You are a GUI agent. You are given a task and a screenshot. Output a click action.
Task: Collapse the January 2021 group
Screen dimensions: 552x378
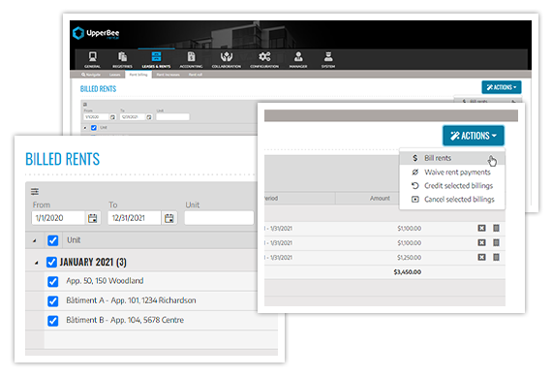(x=36, y=263)
